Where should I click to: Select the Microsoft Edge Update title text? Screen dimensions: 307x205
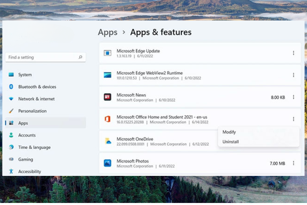138,51
